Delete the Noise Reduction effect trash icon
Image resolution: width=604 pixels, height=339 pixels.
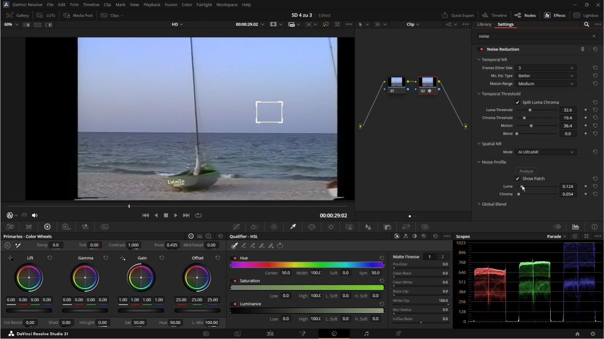pos(582,49)
